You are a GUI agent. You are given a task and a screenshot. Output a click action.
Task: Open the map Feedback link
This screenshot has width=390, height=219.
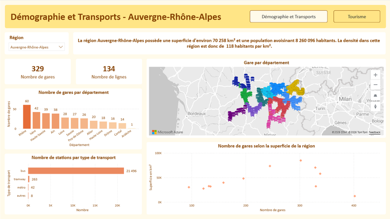tap(374, 132)
